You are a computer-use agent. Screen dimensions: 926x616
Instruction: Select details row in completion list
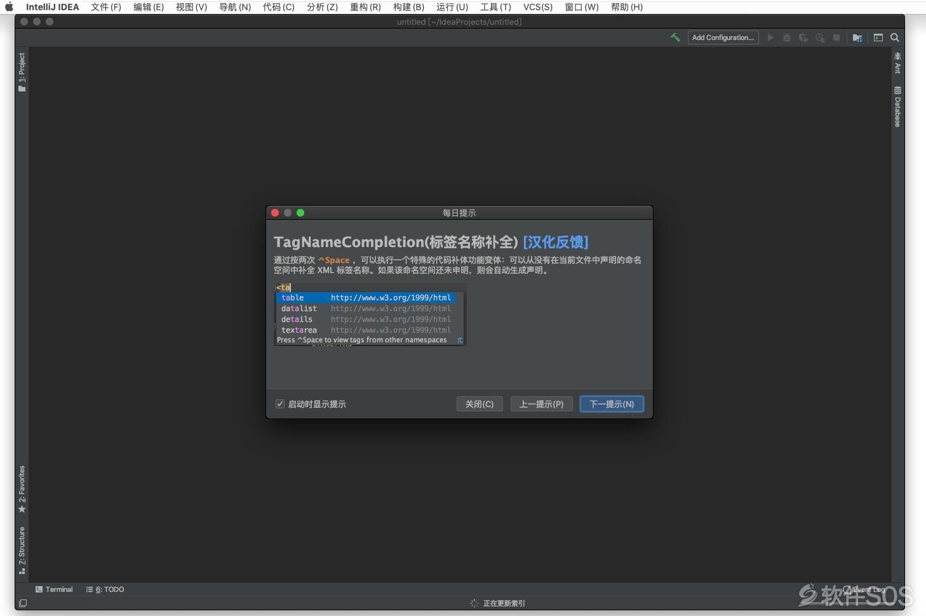point(366,319)
